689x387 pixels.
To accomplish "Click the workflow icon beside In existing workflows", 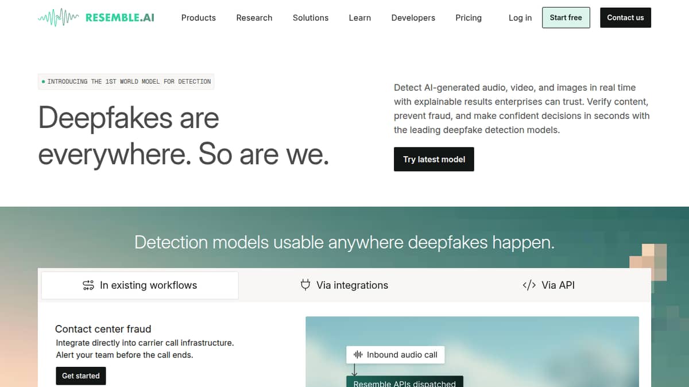I will (88, 285).
